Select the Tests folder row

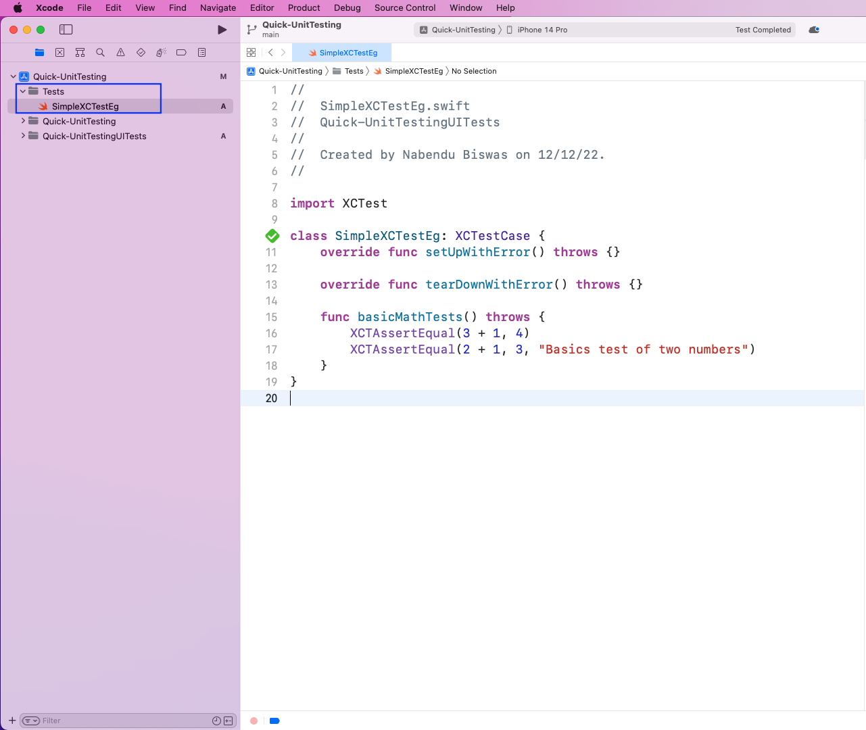(120, 91)
